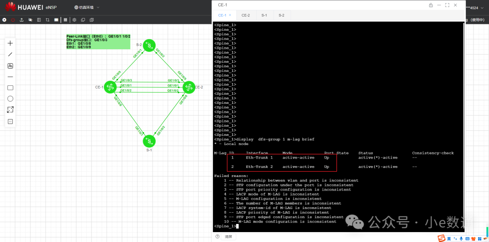Open topology settings gear icon
Viewport: 489px width, 242px height.
(75, 19)
